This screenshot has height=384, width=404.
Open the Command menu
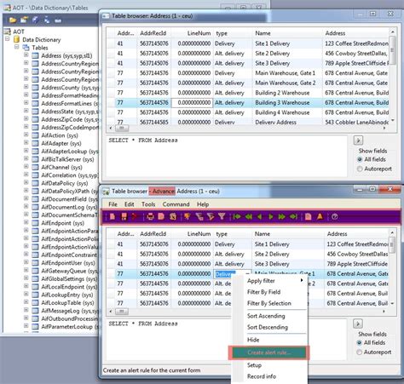point(176,204)
